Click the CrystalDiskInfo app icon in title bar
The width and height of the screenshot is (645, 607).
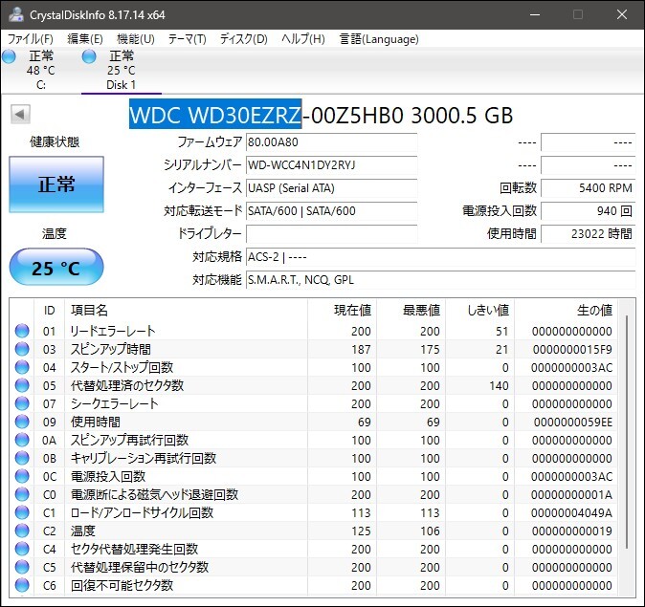pyautogui.click(x=15, y=14)
